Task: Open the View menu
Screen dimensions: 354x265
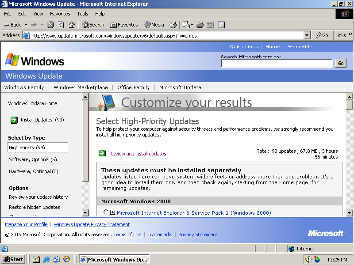Action: coord(38,14)
